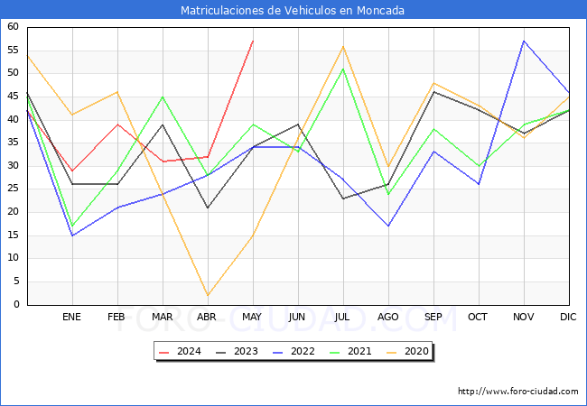Click the blue 2022 peak point at NOV
587x406 pixels.
(524, 42)
